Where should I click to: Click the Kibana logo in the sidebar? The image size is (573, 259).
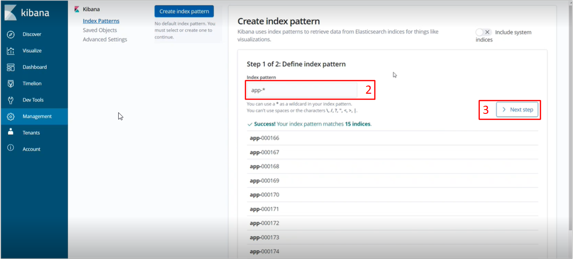(x=26, y=13)
